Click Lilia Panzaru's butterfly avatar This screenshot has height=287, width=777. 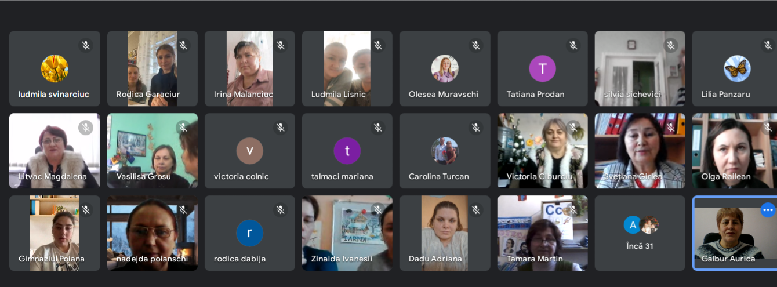tap(737, 68)
